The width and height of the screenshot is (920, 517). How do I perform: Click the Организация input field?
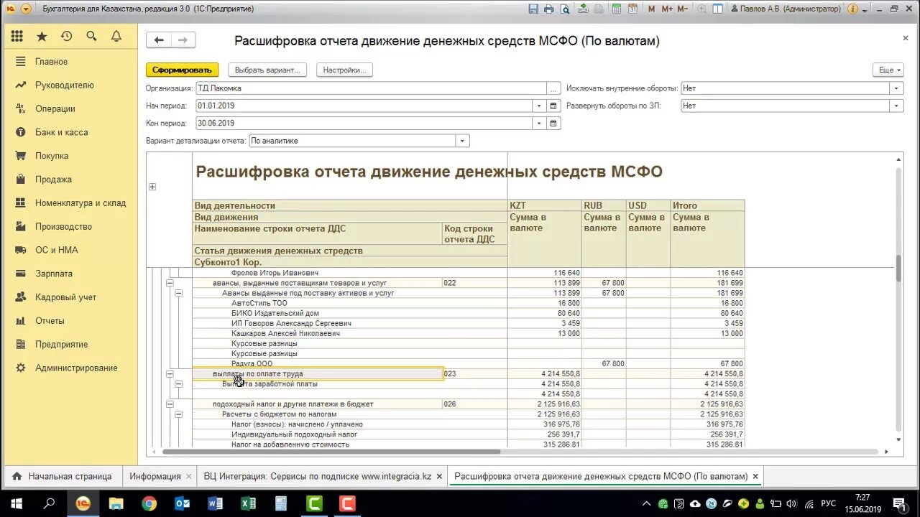click(x=371, y=88)
